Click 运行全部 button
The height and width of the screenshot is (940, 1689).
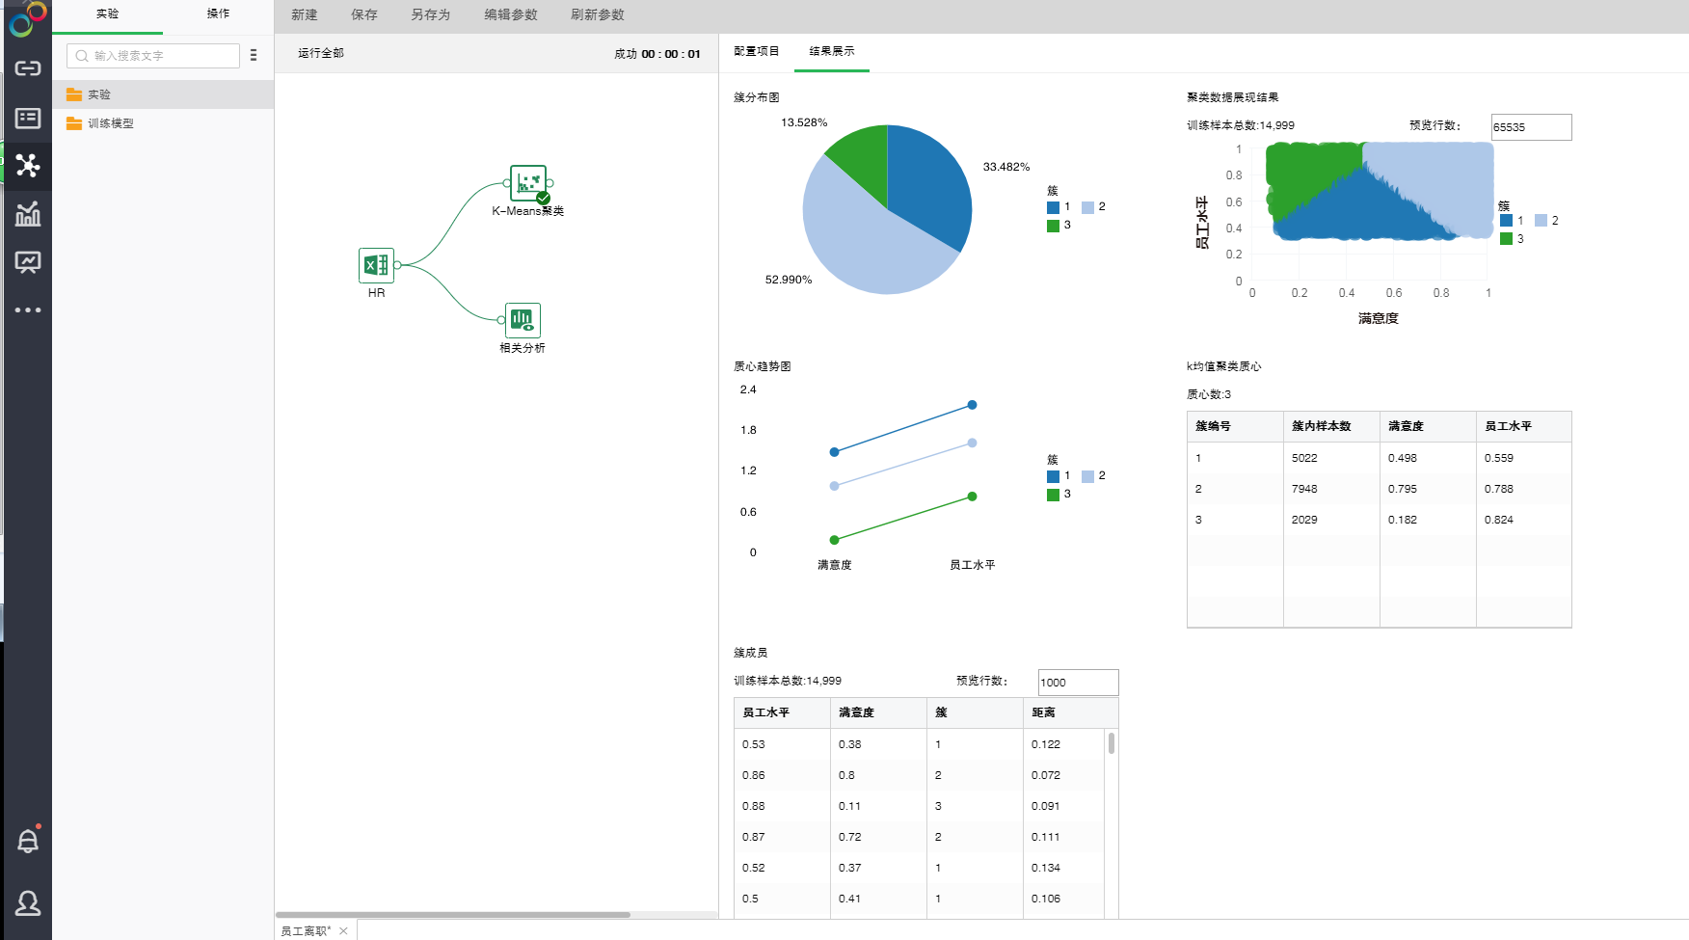pyautogui.click(x=321, y=53)
